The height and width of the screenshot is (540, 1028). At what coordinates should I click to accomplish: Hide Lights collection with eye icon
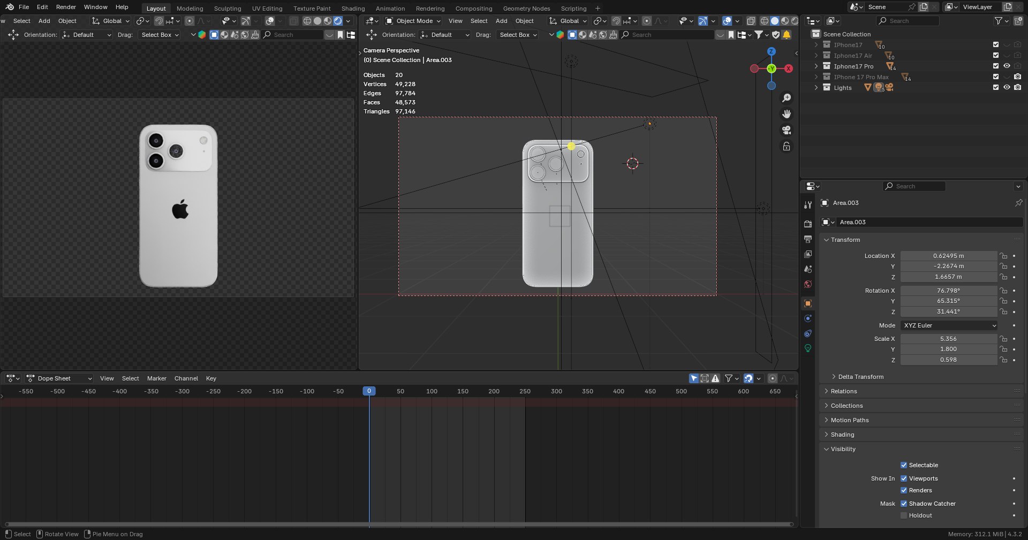tap(1007, 88)
